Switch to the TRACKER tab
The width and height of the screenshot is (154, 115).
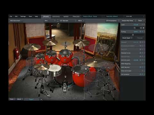click(76, 17)
